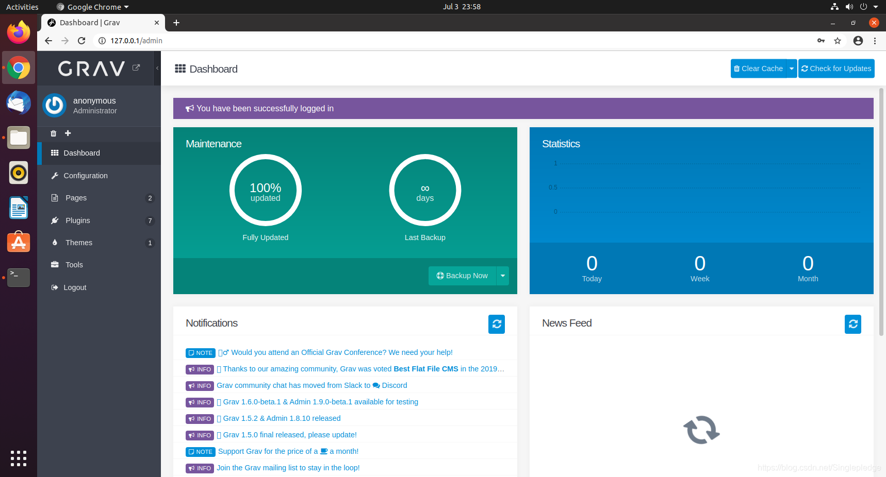Open Chrome three-dot menu
886x477 pixels.
[875, 41]
